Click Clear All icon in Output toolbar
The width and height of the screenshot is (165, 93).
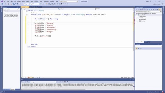pos(65,82)
